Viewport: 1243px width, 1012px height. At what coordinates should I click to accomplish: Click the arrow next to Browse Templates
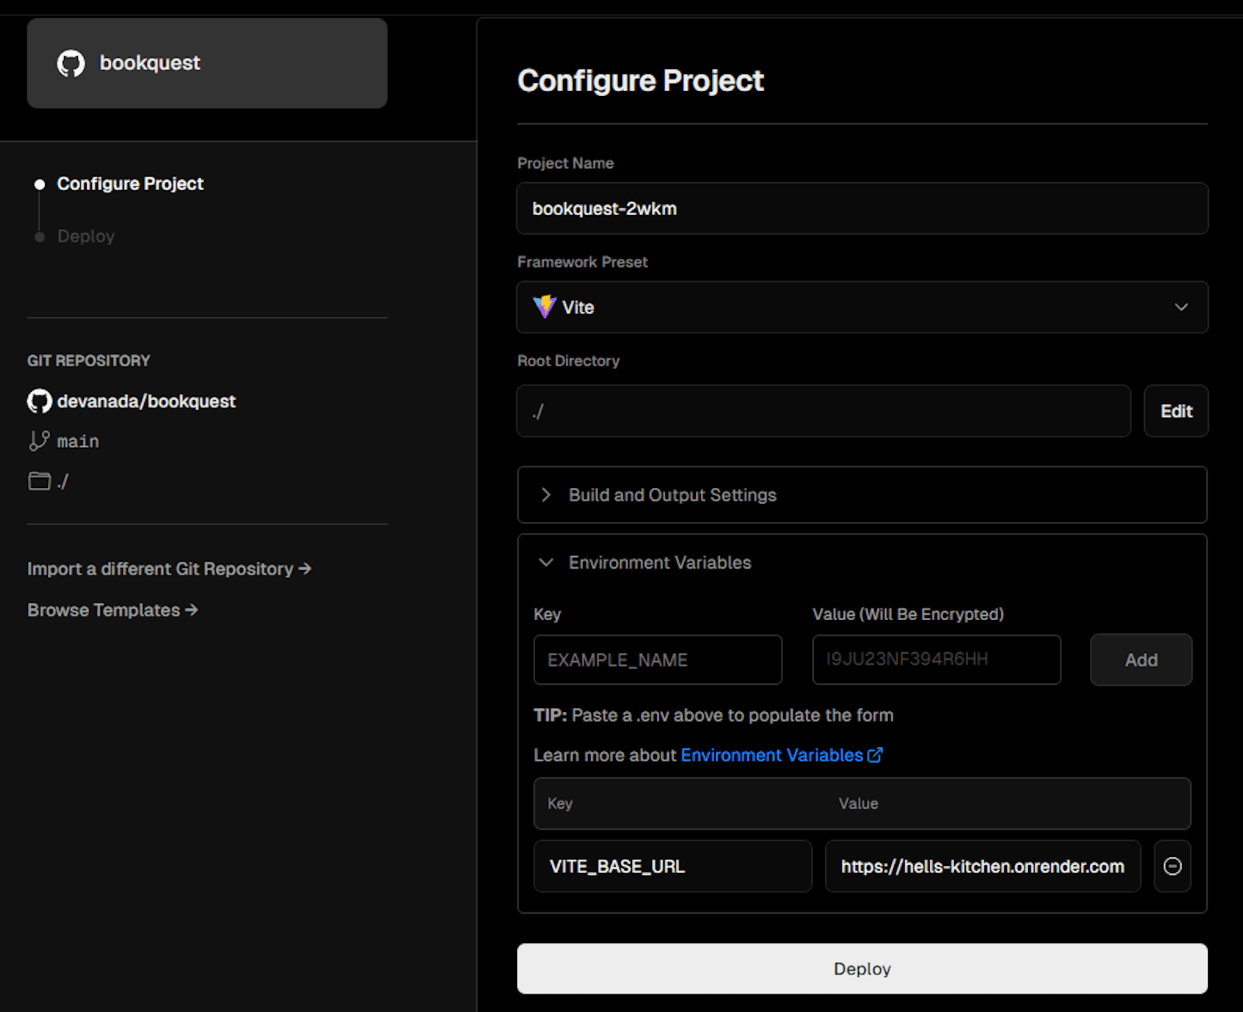(191, 610)
